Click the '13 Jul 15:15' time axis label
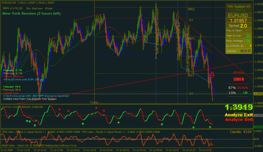 click(x=40, y=150)
